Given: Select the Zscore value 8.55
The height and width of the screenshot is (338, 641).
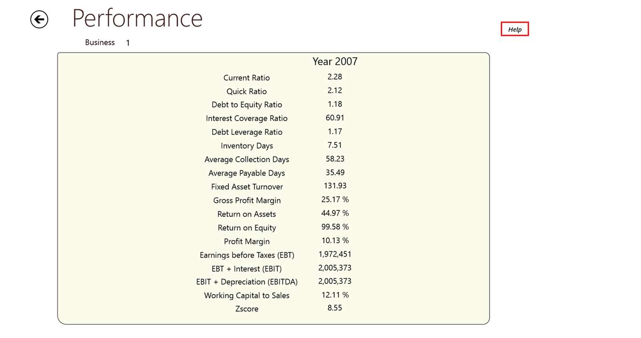Looking at the screenshot, I should [335, 308].
